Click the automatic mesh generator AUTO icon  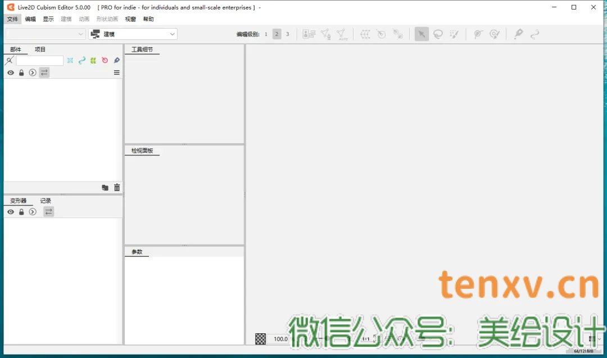[x=342, y=34]
